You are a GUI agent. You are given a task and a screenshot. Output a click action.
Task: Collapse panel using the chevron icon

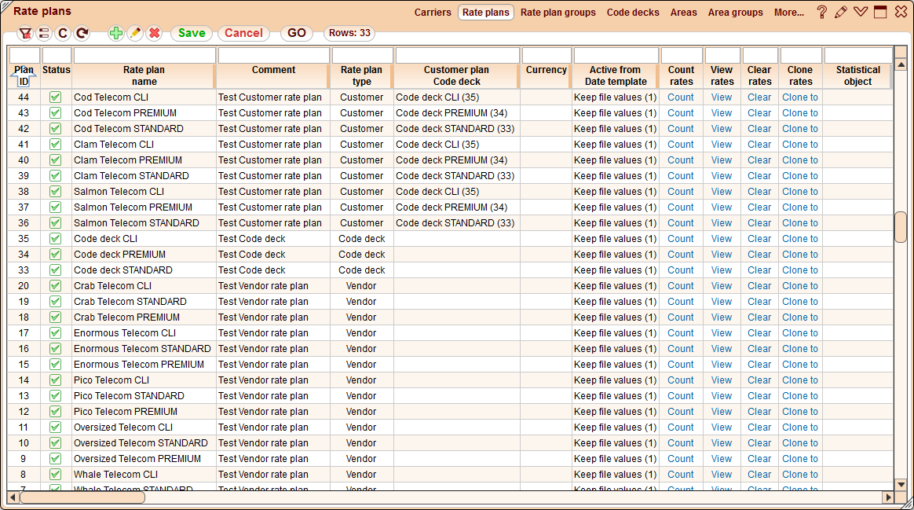pos(860,12)
